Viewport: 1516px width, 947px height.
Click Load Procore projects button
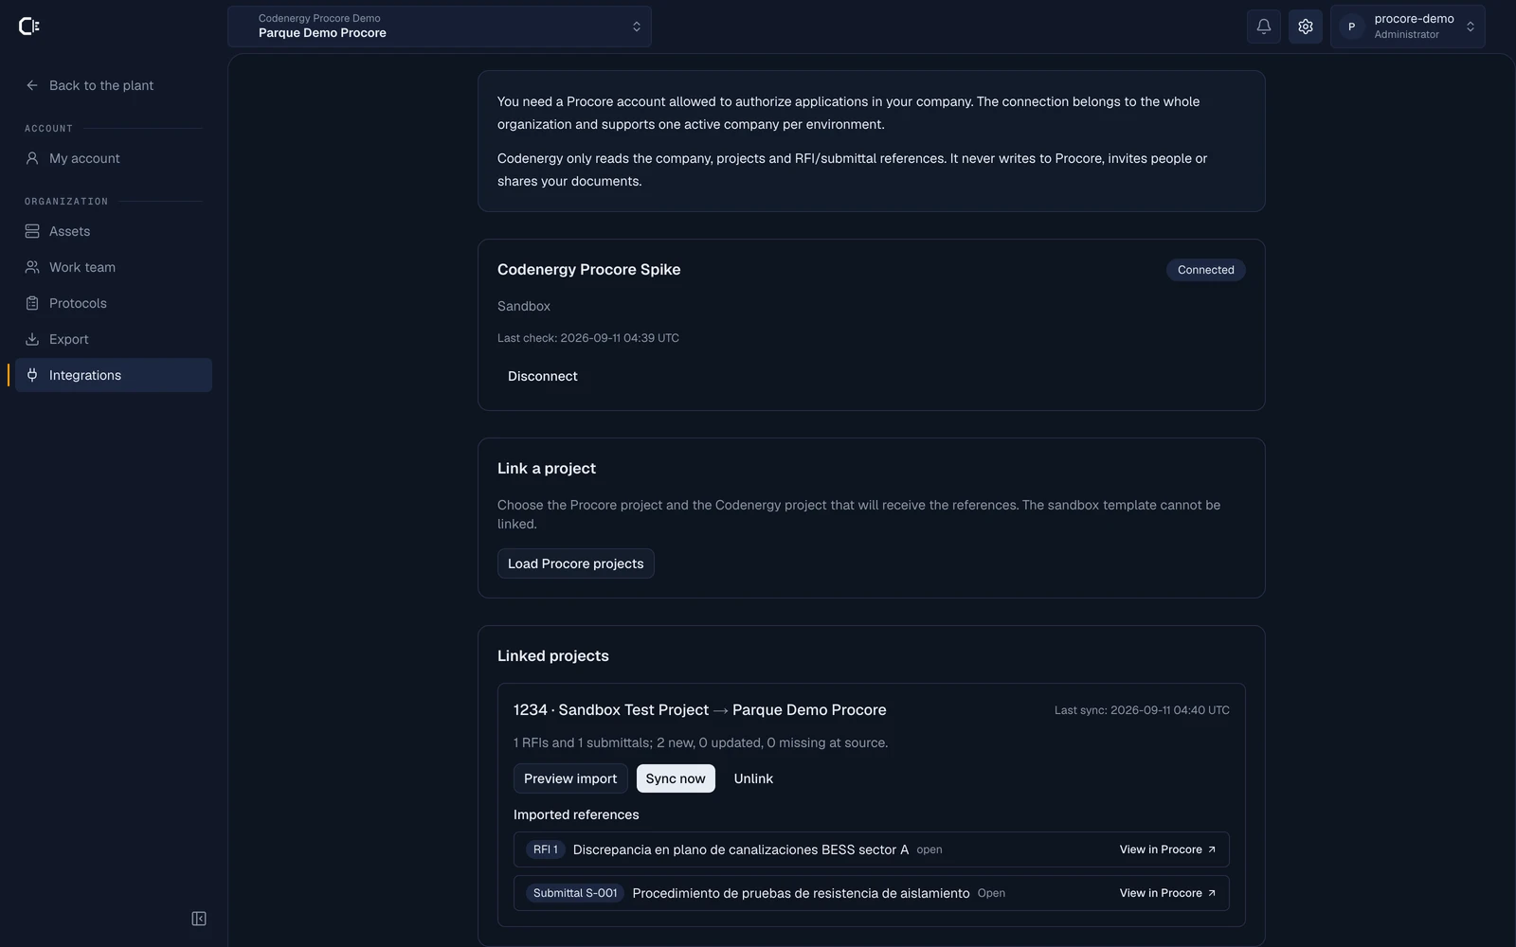(576, 563)
